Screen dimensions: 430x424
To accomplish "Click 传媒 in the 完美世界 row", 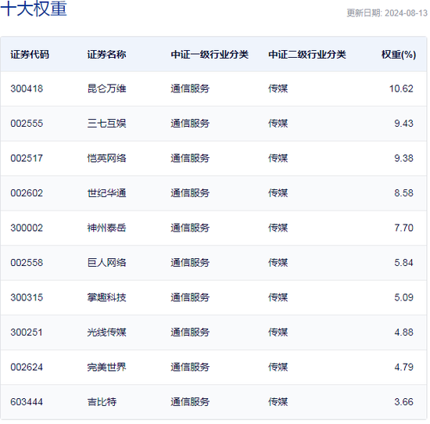I will [x=278, y=368].
